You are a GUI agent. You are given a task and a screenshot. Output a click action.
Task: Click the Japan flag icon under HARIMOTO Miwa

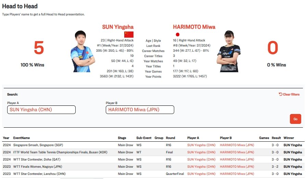[177, 35]
